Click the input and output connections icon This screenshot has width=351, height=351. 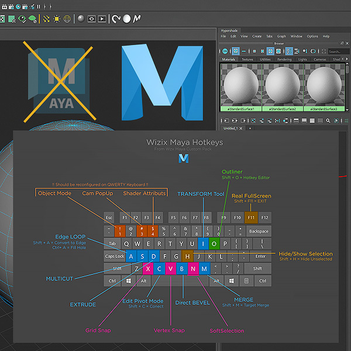(x=235, y=121)
